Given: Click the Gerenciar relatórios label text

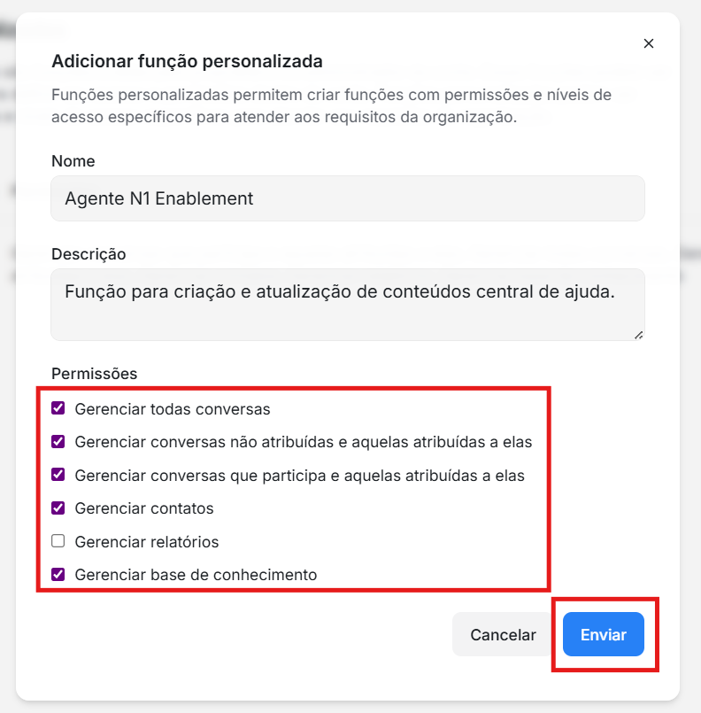Looking at the screenshot, I should tap(147, 542).
